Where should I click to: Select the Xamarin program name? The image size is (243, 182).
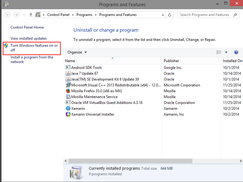click(78, 109)
